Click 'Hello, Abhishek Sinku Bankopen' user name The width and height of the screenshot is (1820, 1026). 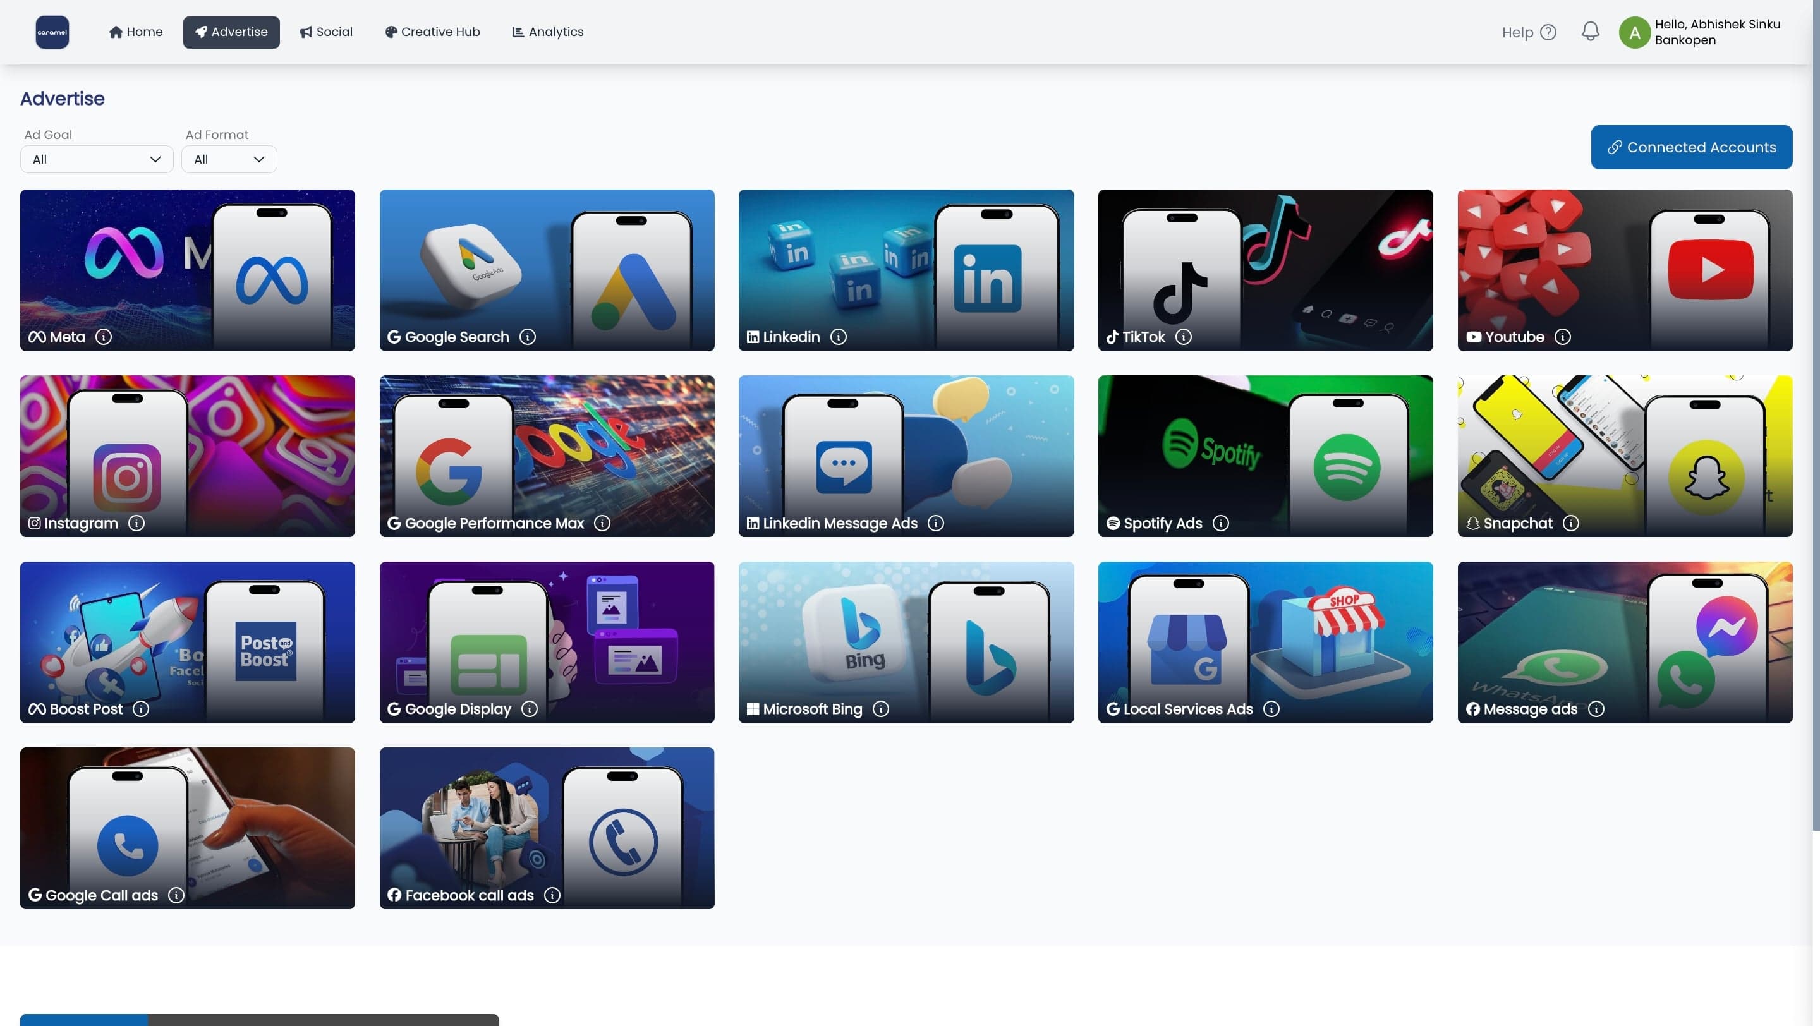pyautogui.click(x=1717, y=32)
